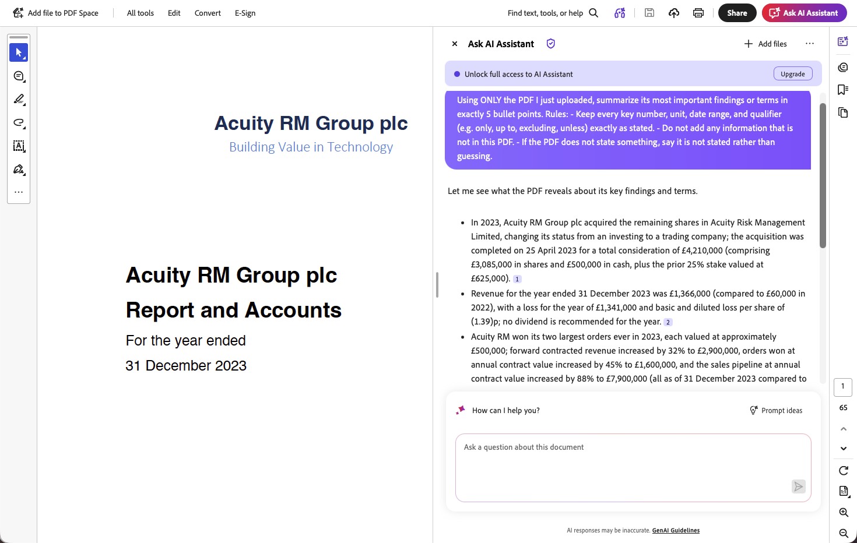This screenshot has height=543, width=857.
Task: Click the Ask AI Assistant button in top bar
Action: (804, 13)
